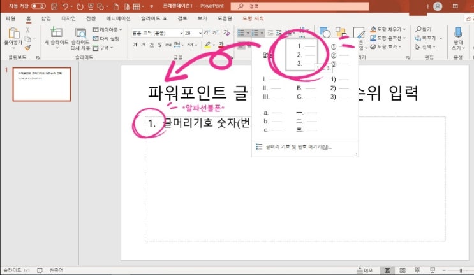Click the 찾기 find button
Screen dimensions: 474x275
(424, 29)
